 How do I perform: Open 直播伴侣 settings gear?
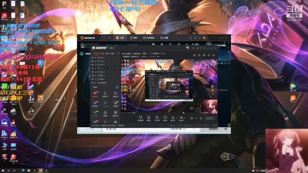(201, 118)
